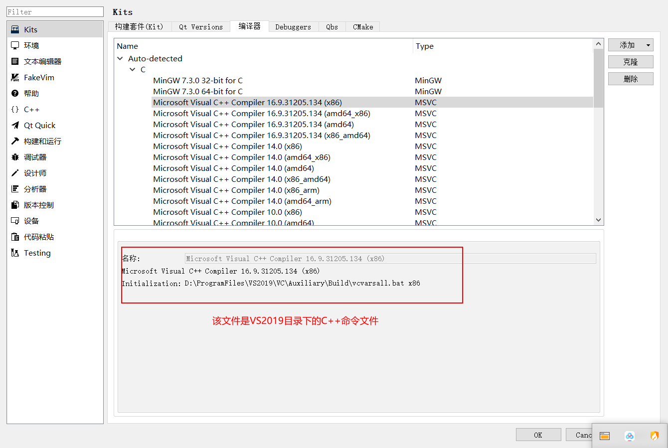
Task: Click the 版本控制 icon
Action: tap(15, 205)
